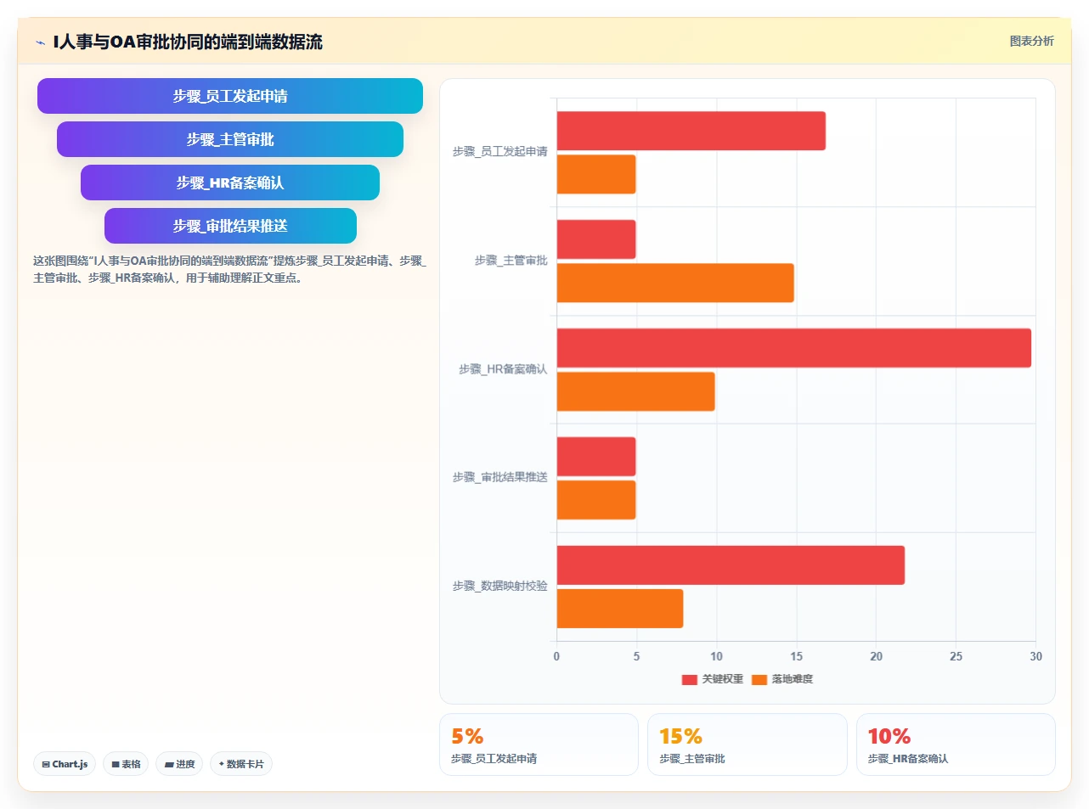This screenshot has height=809, width=1089.
Task: Click red bar for 步骤_HR备案确认
Action: [794, 348]
